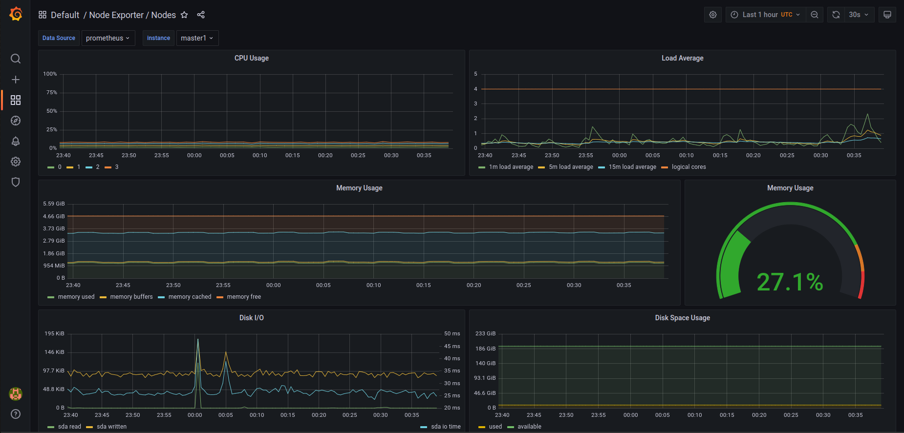Open dashboard settings gear in top bar
This screenshot has width=904, height=433.
pyautogui.click(x=713, y=15)
